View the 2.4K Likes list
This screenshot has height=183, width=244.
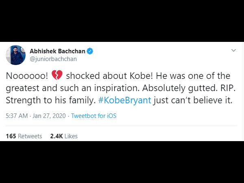point(64,136)
